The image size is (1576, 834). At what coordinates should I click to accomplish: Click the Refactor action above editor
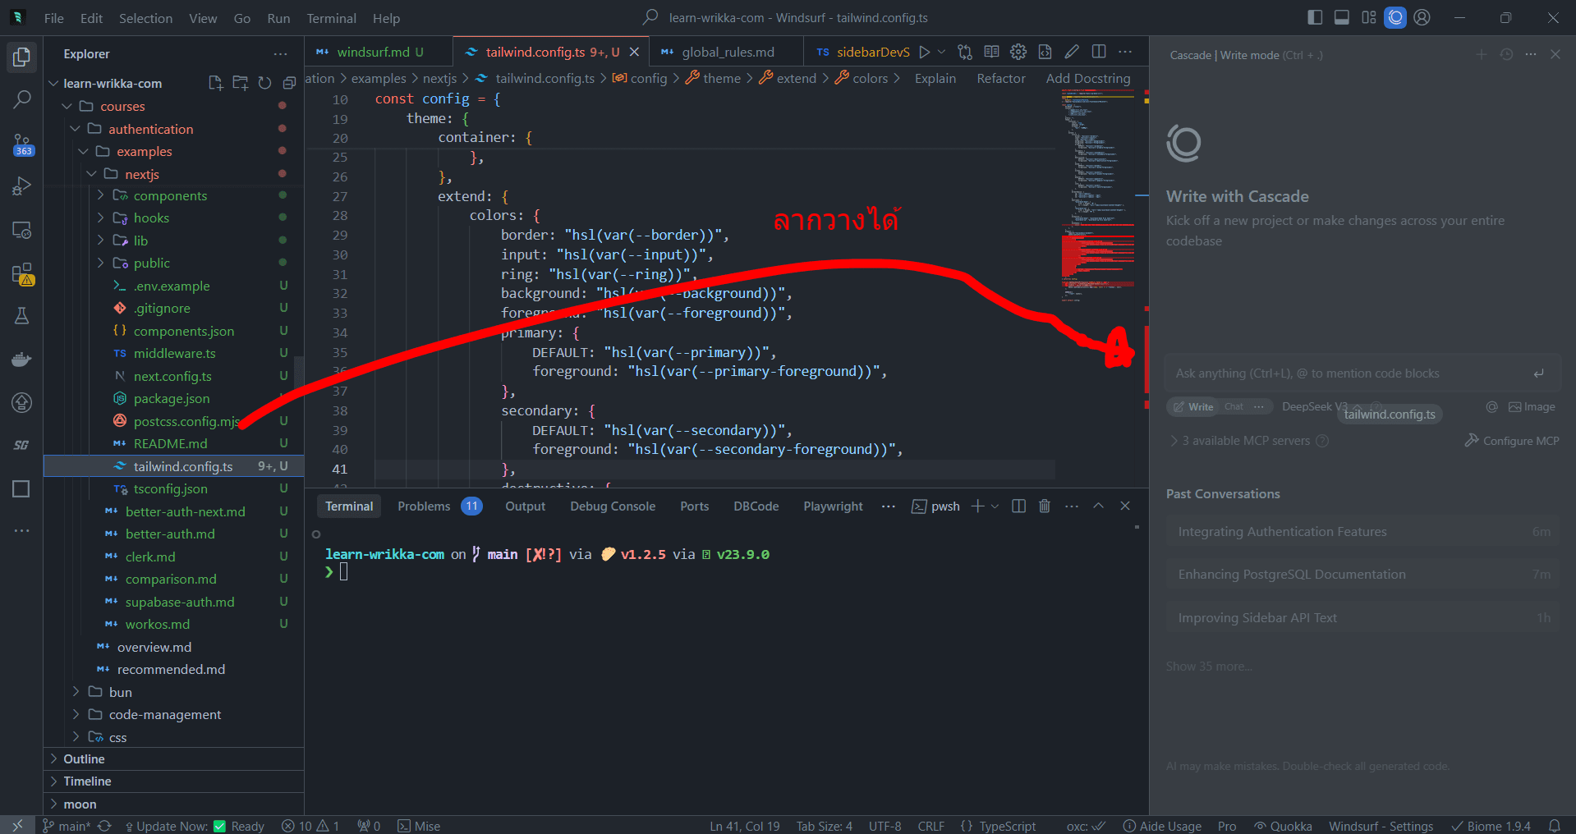(x=1000, y=78)
